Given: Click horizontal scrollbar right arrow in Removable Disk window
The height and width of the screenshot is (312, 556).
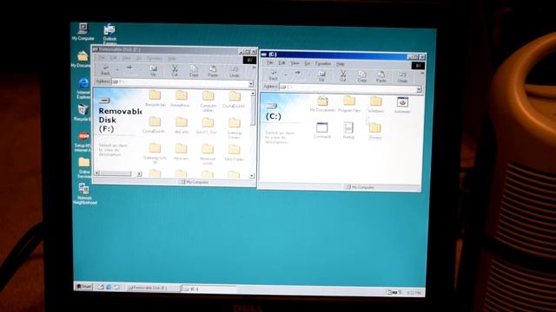Looking at the screenshot, I should pos(139,173).
